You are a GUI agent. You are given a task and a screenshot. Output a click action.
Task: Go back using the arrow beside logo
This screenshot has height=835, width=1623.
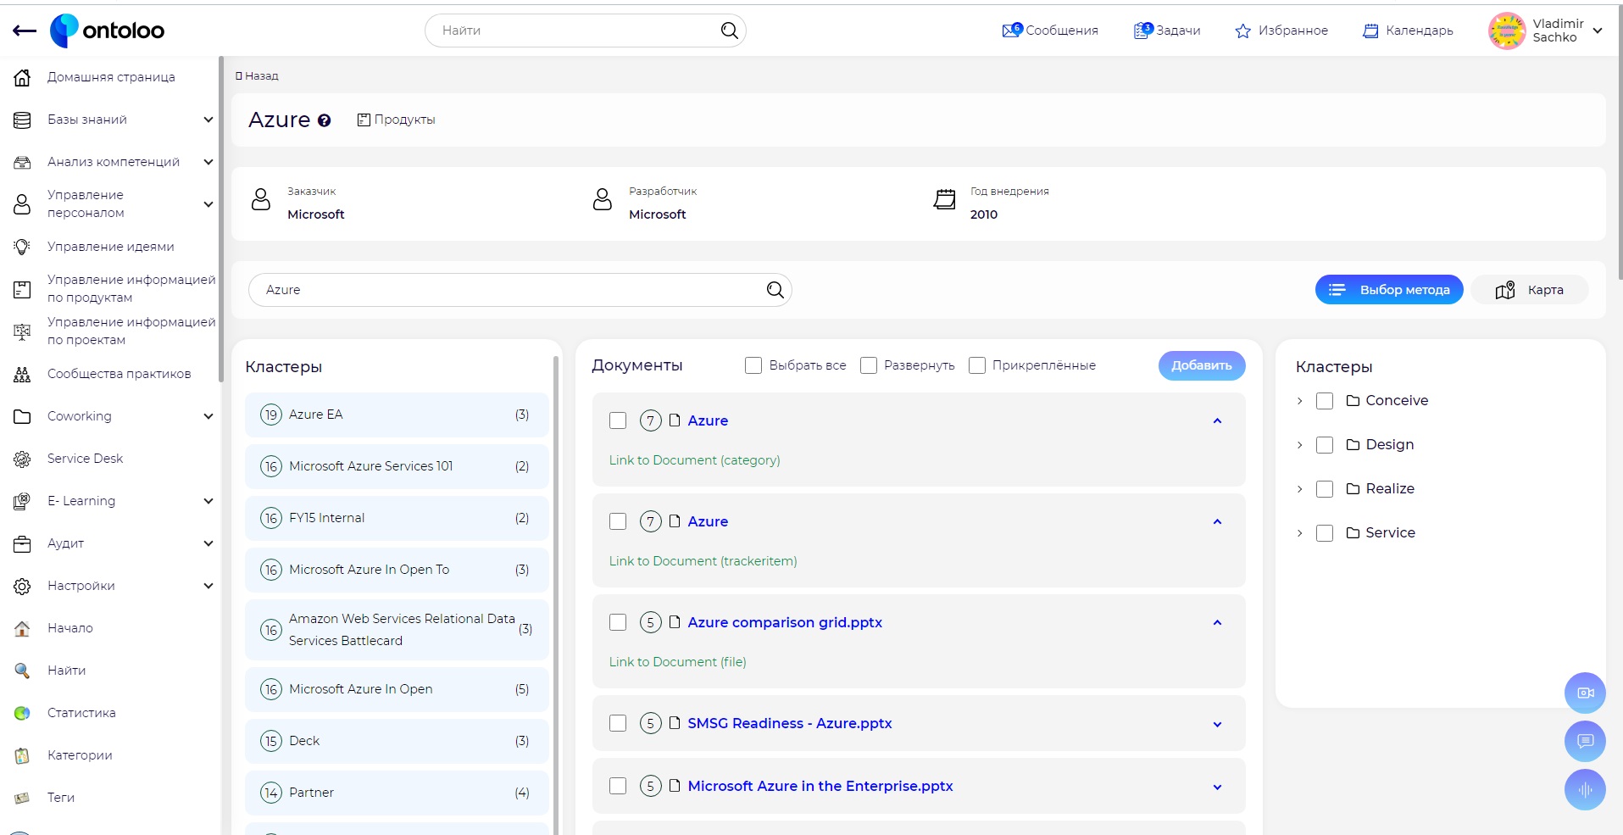pos(25,31)
